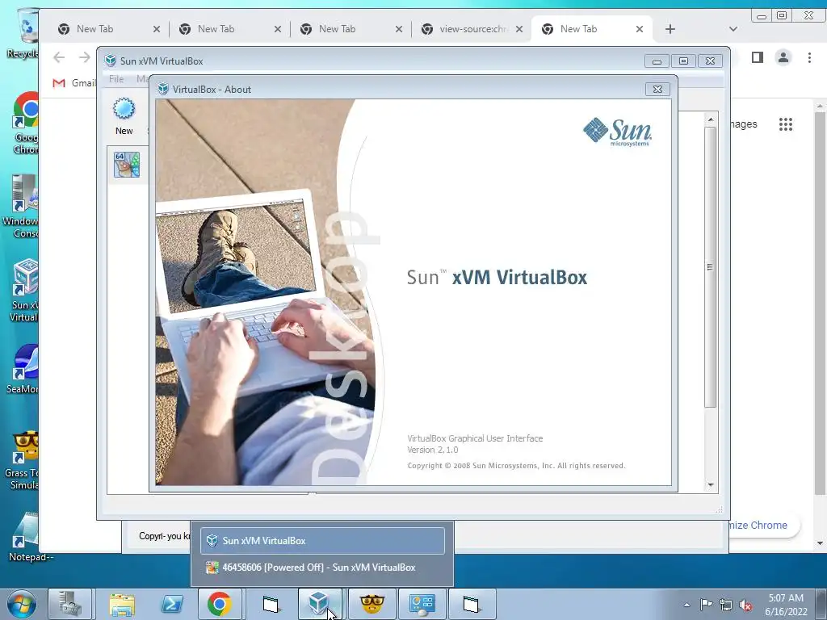Close the VirtualBox - About dialog
Screen dimensions: 827x620
pyautogui.click(x=657, y=89)
